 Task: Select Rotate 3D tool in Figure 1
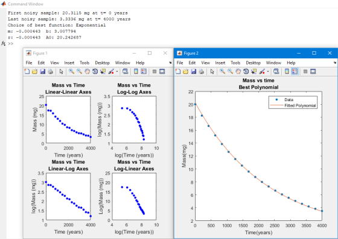tap(95, 72)
